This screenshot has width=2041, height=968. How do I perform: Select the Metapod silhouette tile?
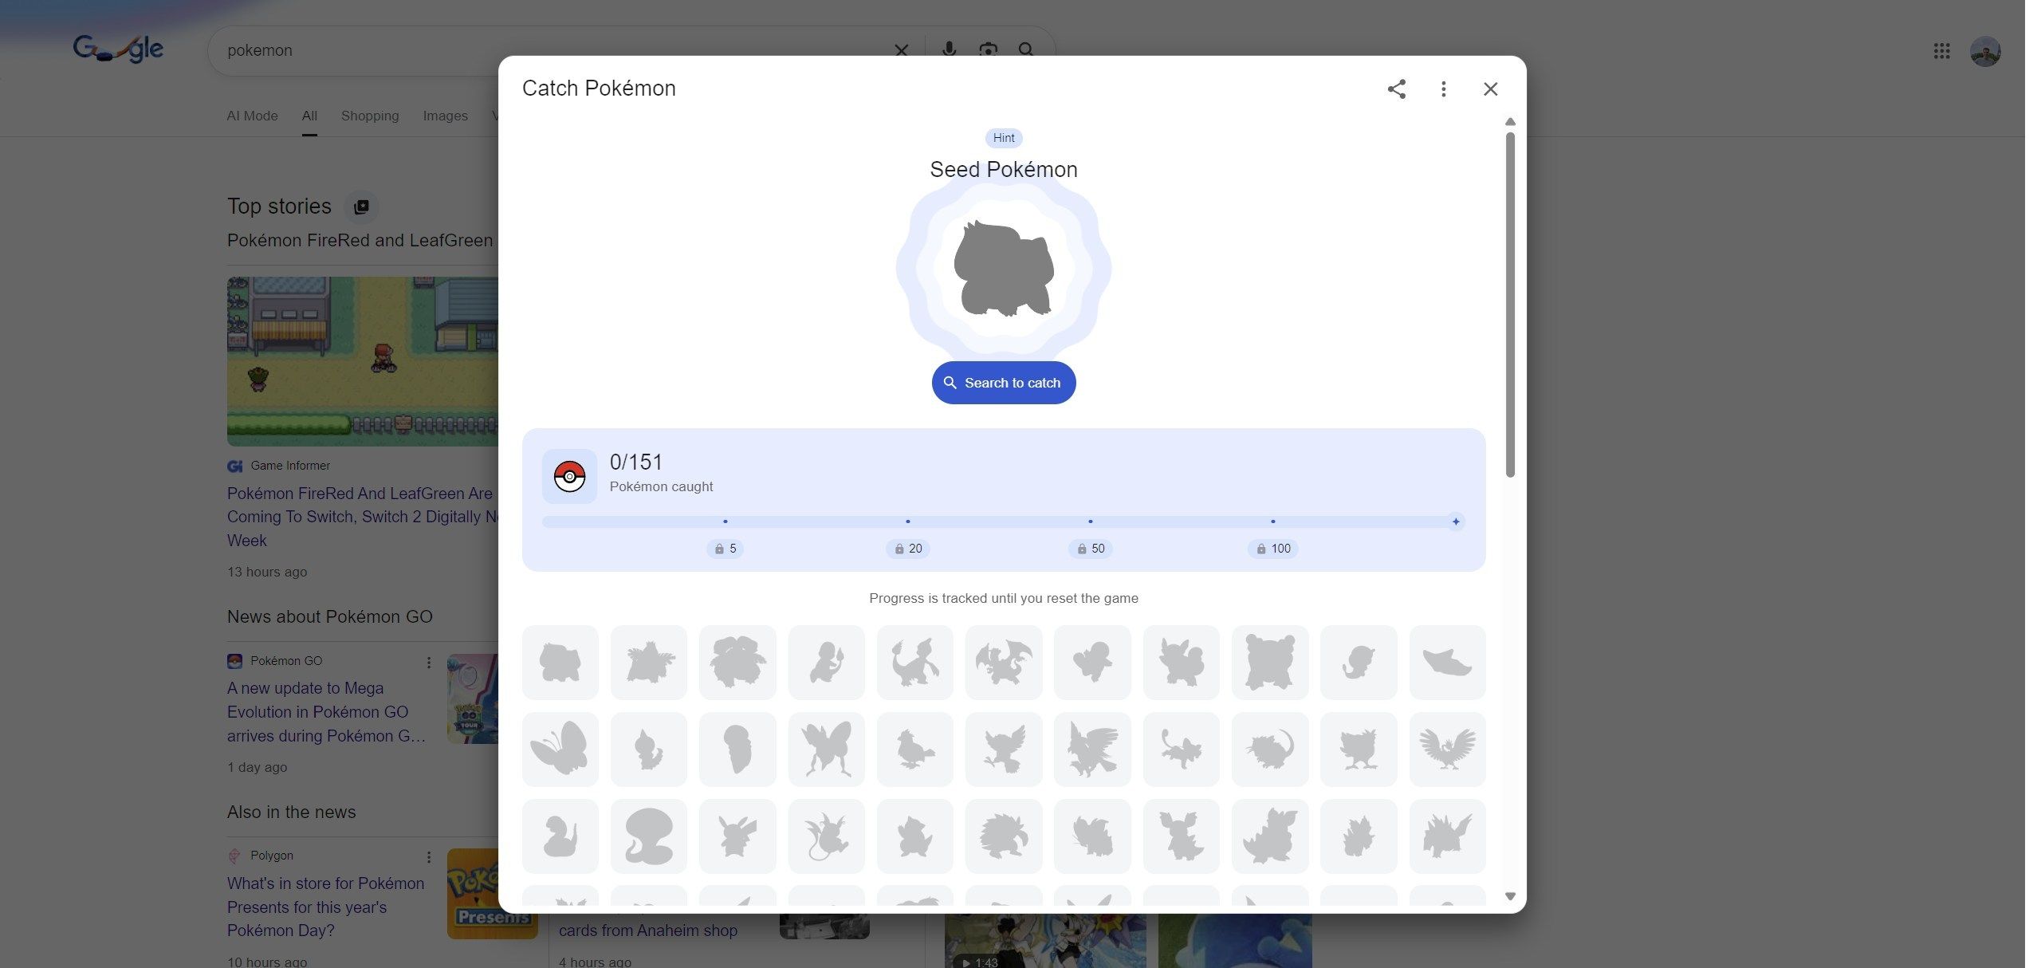tap(1448, 663)
